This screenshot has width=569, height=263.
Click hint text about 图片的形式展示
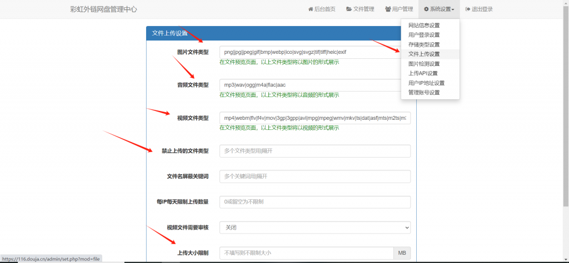[279, 62]
